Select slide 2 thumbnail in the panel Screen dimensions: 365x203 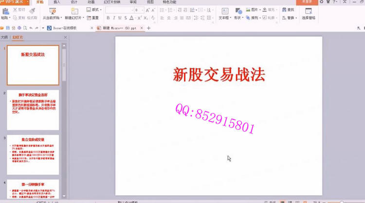click(33, 110)
